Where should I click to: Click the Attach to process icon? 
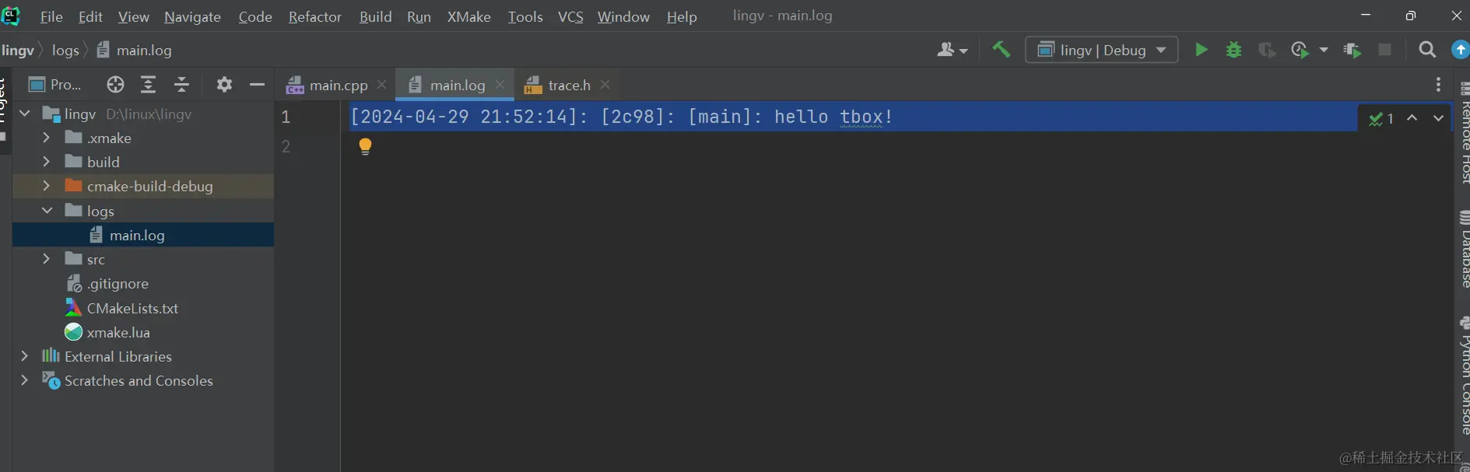1352,50
